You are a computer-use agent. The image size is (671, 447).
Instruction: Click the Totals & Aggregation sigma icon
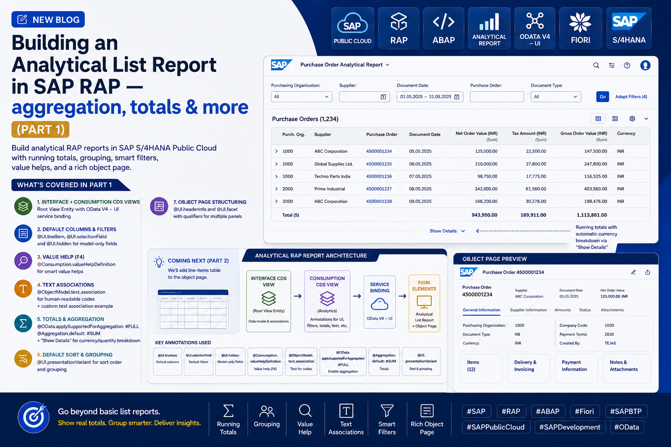point(23,323)
